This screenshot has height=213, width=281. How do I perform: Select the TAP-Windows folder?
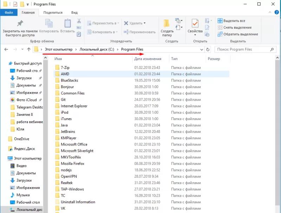click(141, 189)
